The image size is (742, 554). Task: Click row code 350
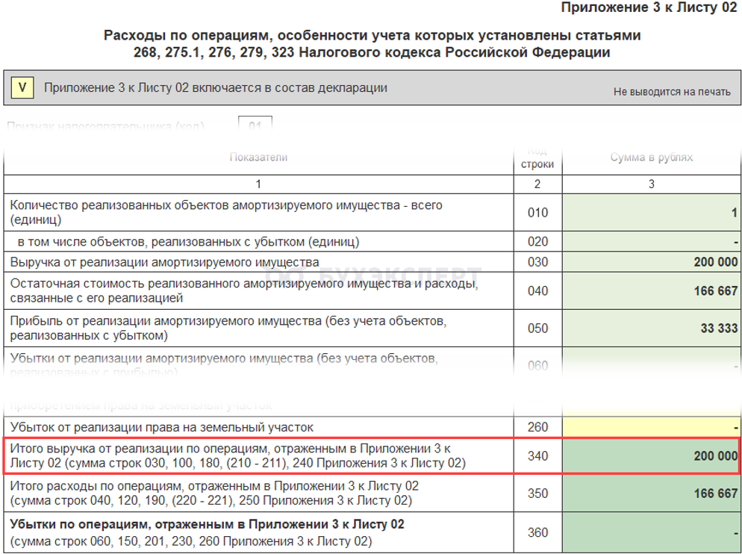pyautogui.click(x=537, y=494)
